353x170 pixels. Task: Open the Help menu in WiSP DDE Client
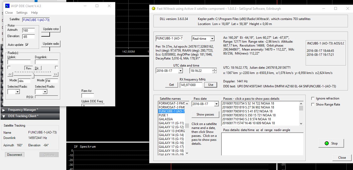(34, 13)
